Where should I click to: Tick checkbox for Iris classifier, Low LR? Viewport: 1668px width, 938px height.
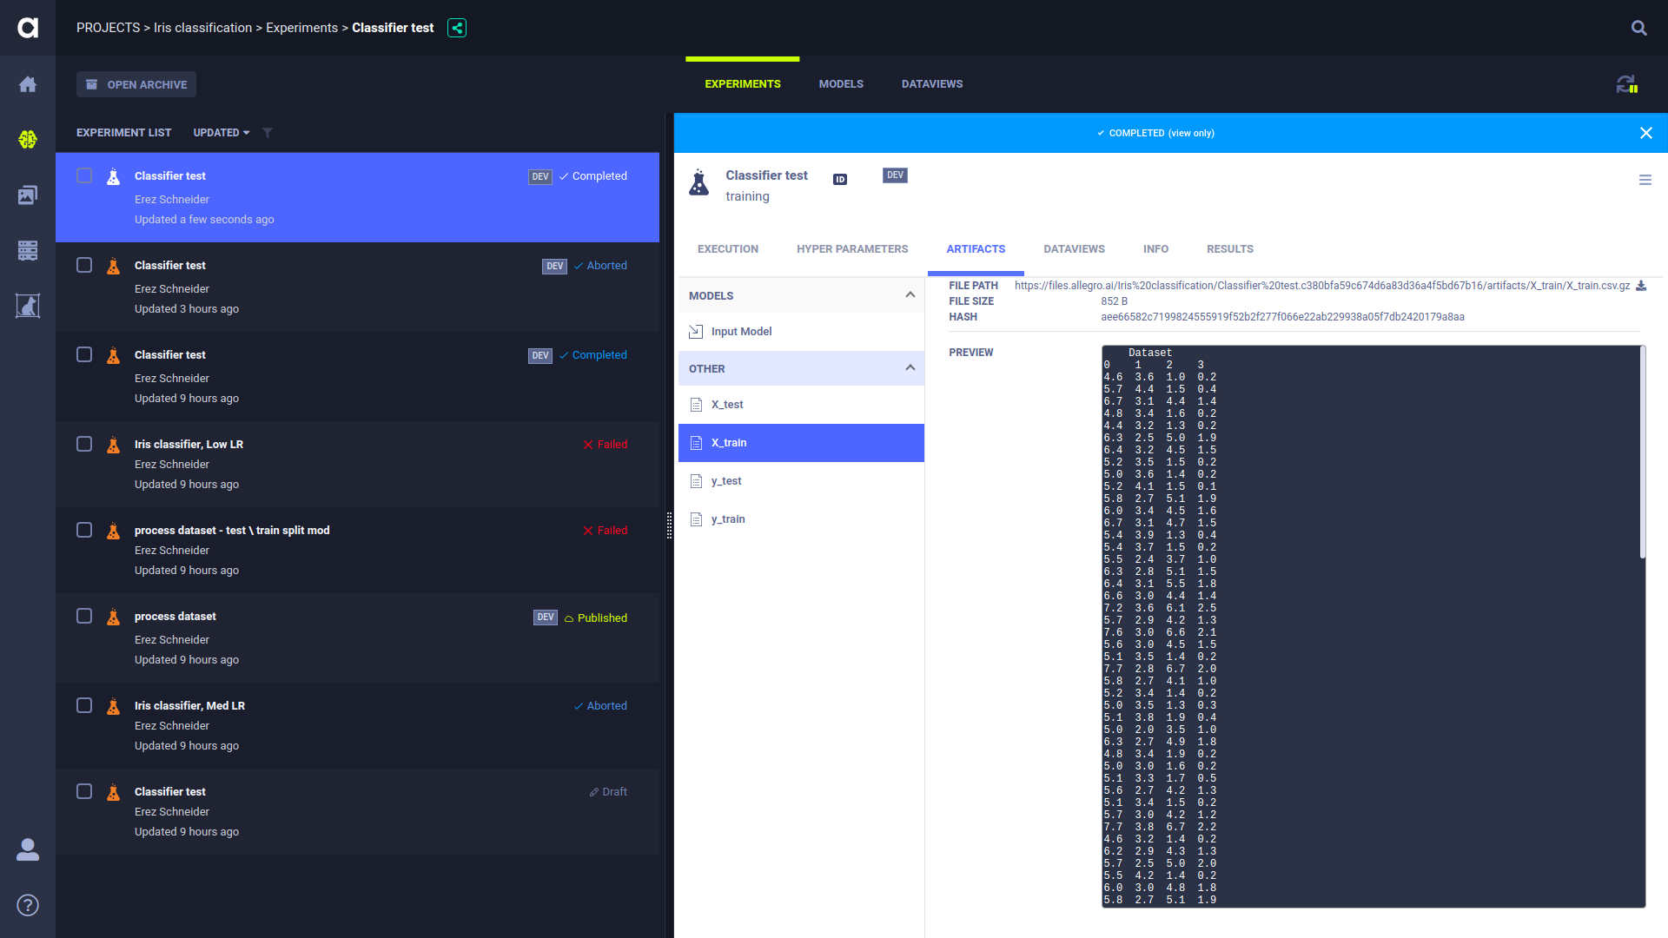(84, 444)
